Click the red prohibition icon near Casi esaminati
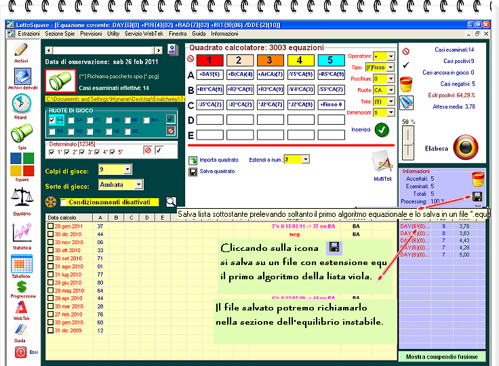The width and height of the screenshot is (499, 366). click(x=405, y=52)
